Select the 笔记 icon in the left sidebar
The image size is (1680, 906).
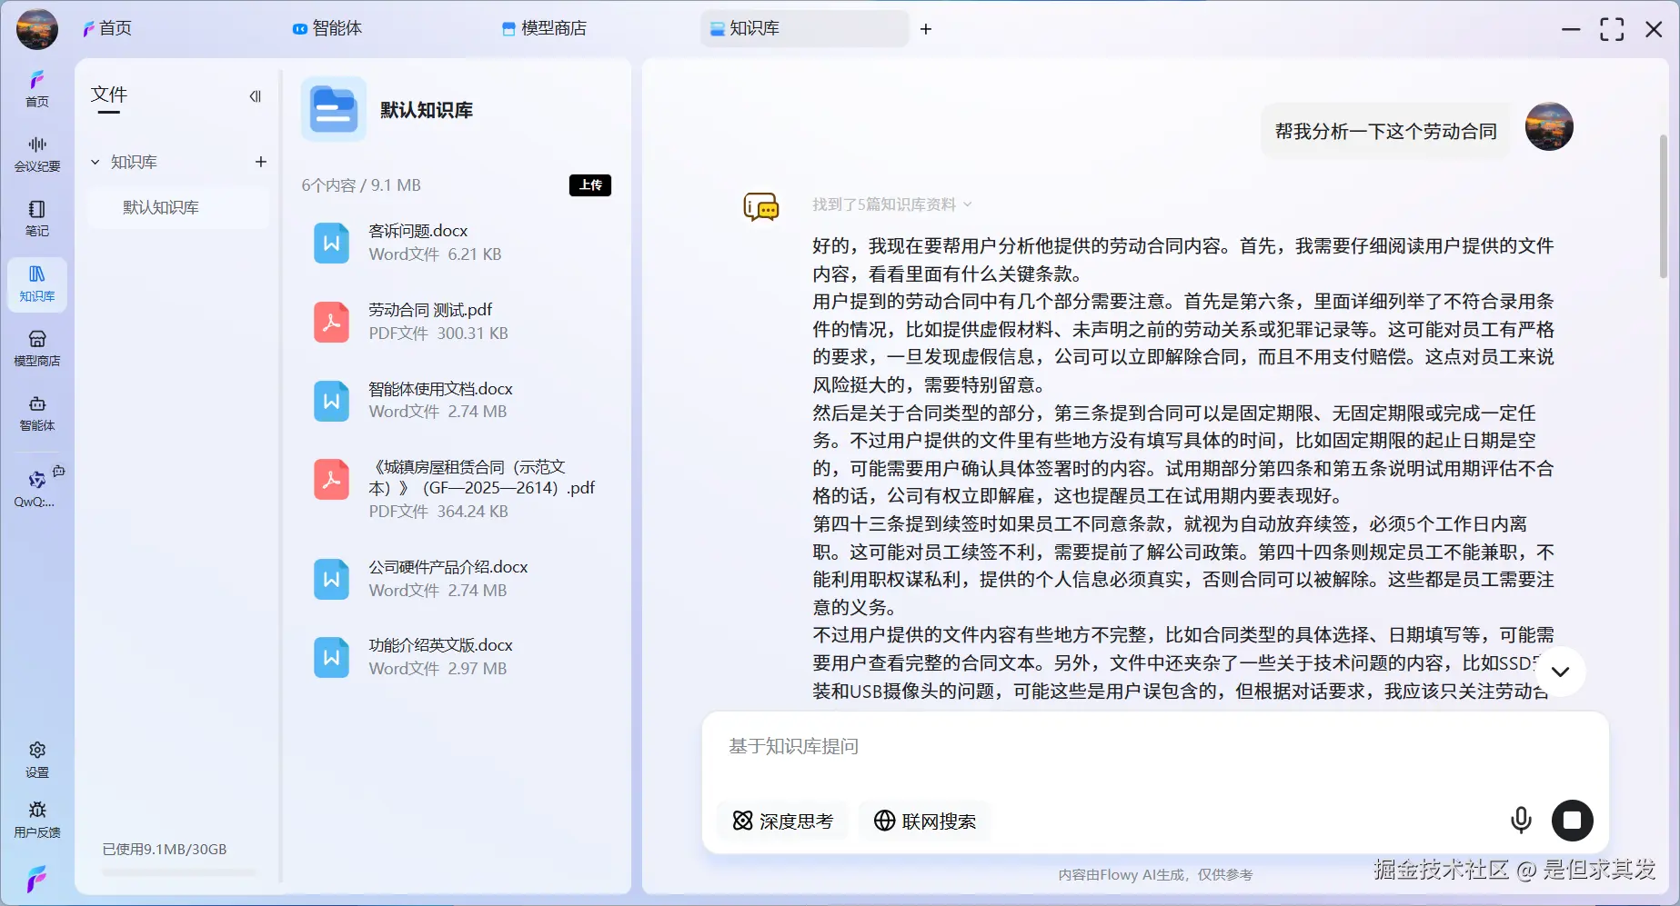coord(36,218)
